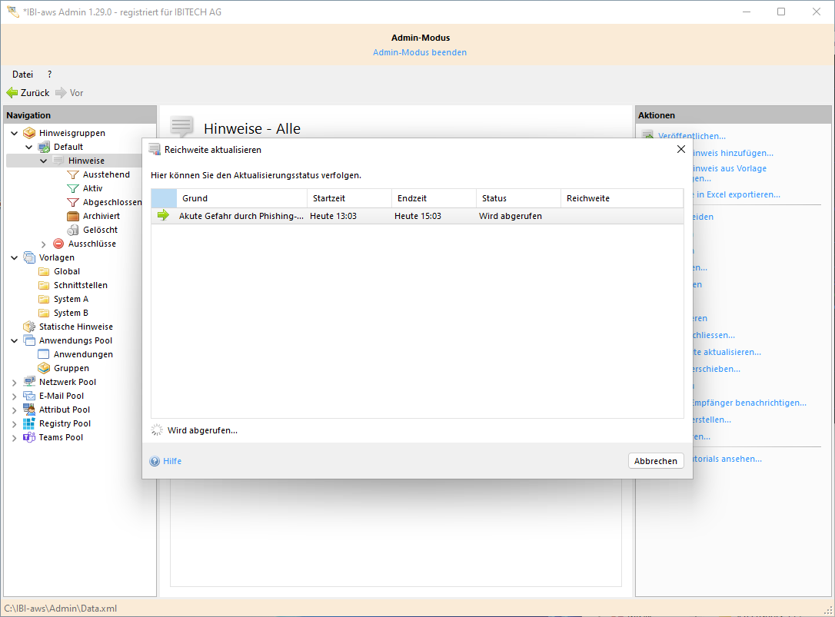Open the Datei menu
The height and width of the screenshot is (617, 835).
(x=22, y=75)
